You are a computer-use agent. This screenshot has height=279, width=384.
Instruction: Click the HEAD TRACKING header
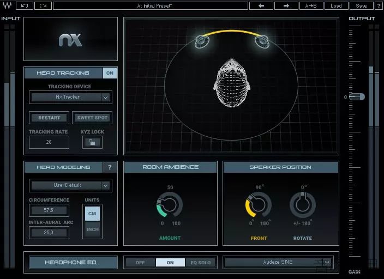pyautogui.click(x=63, y=73)
